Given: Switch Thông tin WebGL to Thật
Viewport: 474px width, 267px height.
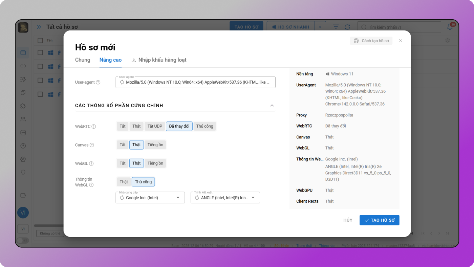Looking at the screenshot, I should click(124, 182).
